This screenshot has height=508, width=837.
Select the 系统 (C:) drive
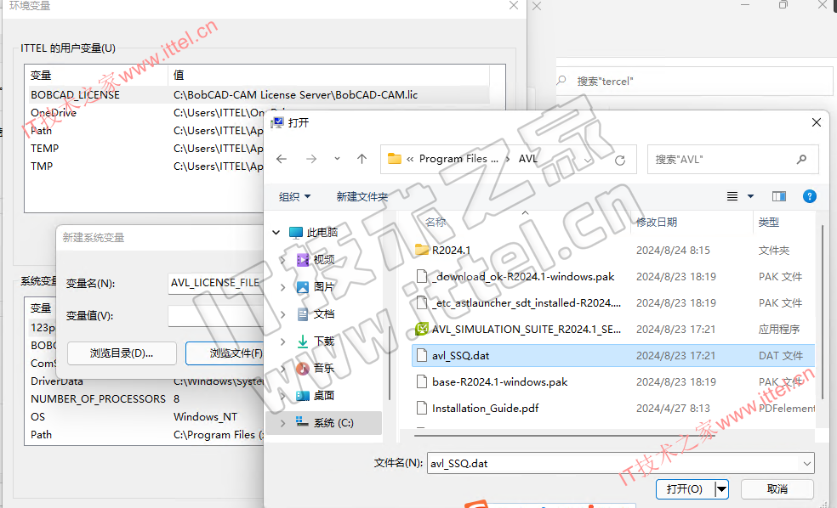point(325,423)
